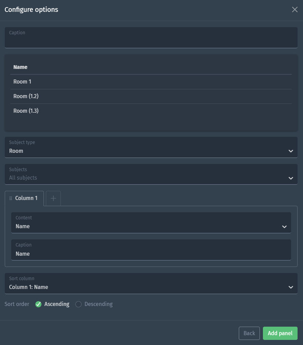Click the X icon to close the dialog

click(295, 10)
